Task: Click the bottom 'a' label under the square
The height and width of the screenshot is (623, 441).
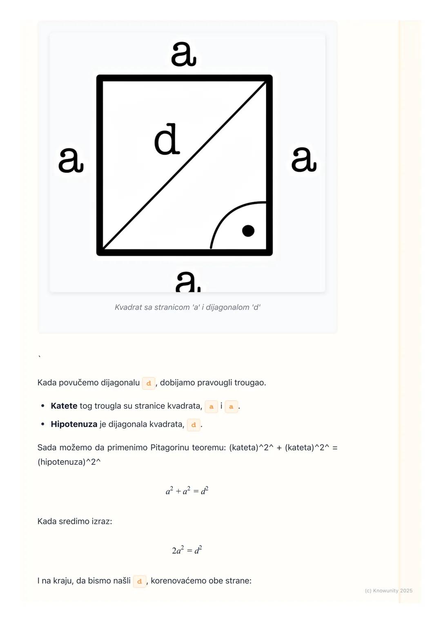Action: [x=187, y=282]
